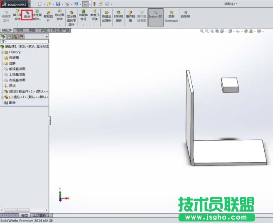Open the FeatureManager design tree tab
The width and height of the screenshot is (273, 224).
[3, 37]
